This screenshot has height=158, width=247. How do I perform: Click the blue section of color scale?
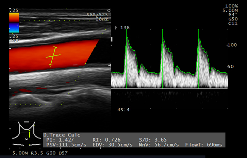(14, 28)
